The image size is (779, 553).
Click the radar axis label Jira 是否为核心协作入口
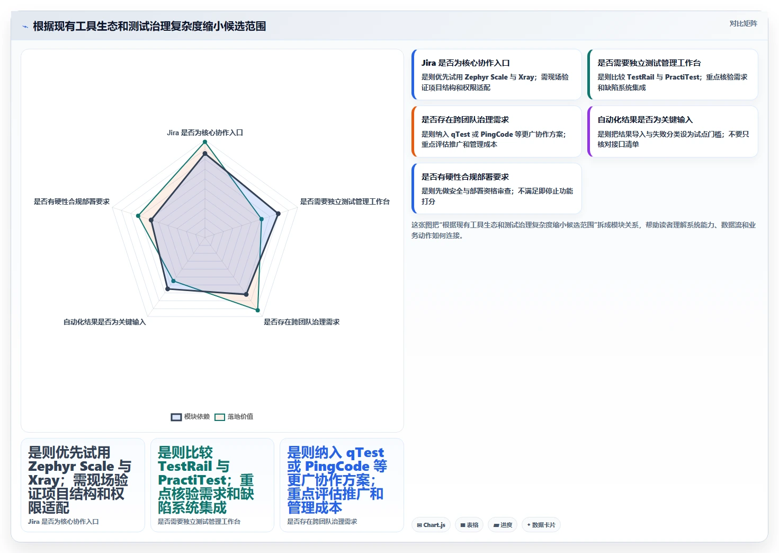point(205,133)
